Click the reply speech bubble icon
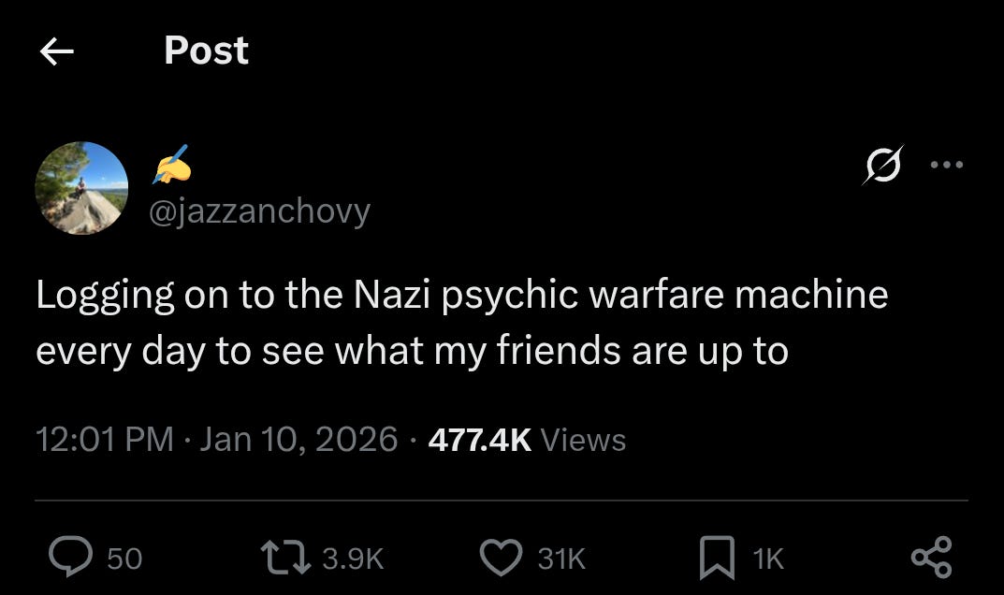The width and height of the screenshot is (1004, 595). (70, 557)
